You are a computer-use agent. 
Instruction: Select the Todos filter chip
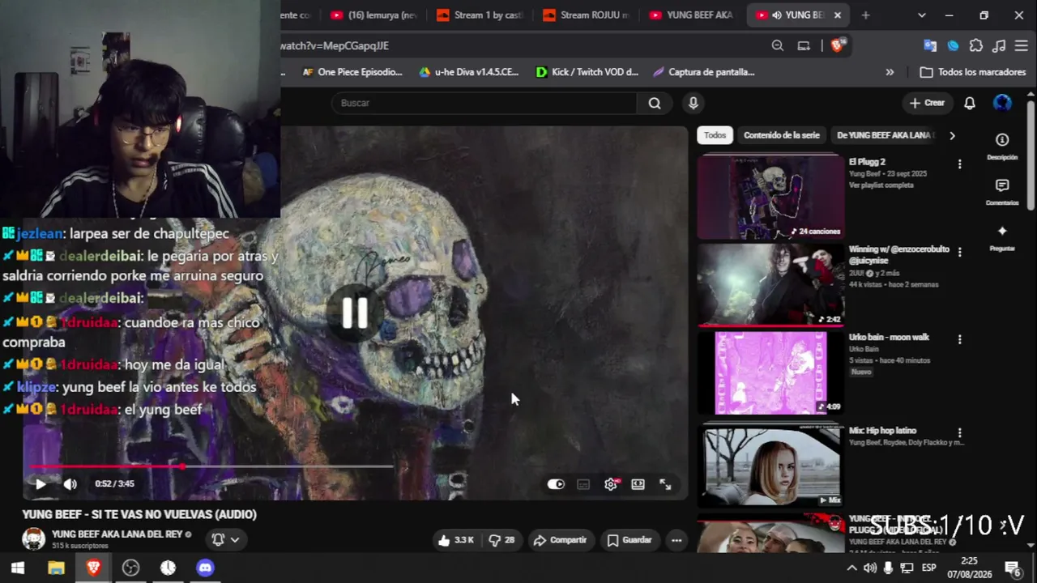tap(715, 135)
